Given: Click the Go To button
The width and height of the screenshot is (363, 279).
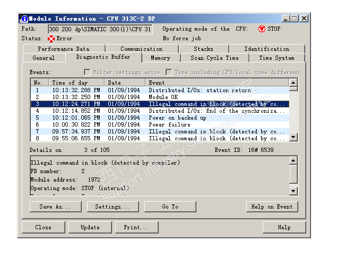Looking at the screenshot, I should click(x=170, y=206).
